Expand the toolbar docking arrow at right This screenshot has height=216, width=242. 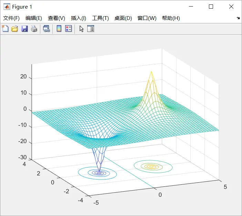[x=238, y=18]
